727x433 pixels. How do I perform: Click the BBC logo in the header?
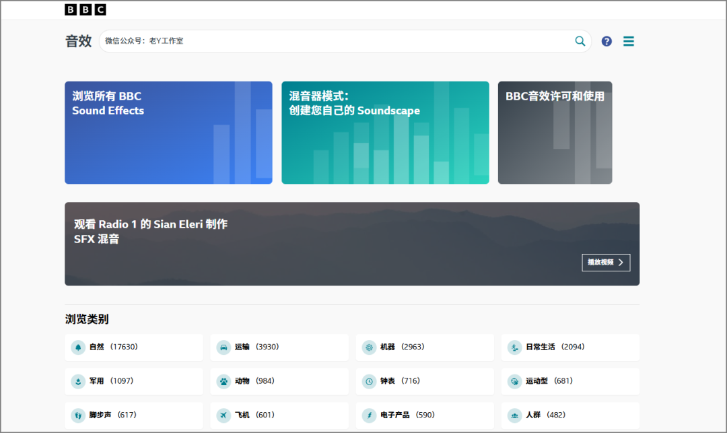(x=85, y=9)
